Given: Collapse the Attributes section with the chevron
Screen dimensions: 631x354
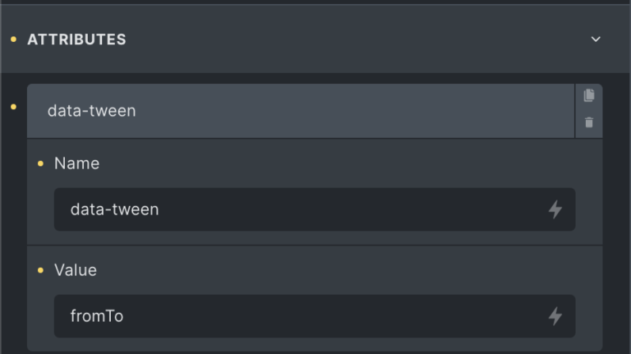Looking at the screenshot, I should coord(596,39).
